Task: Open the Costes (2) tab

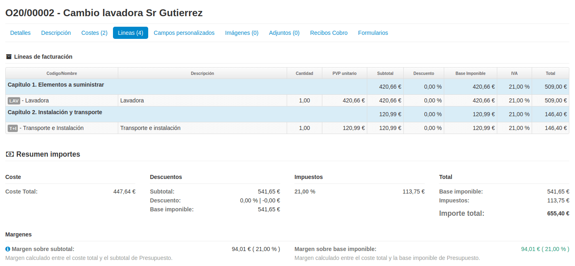Action: (x=94, y=33)
